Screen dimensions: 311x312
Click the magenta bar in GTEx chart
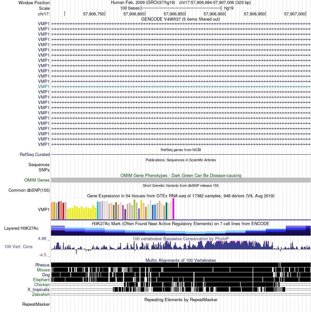[173, 209]
